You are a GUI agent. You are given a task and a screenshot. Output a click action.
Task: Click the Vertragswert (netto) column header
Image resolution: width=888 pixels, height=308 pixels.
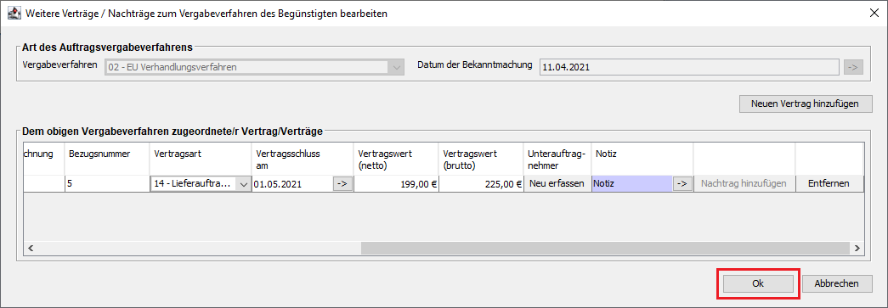396,159
